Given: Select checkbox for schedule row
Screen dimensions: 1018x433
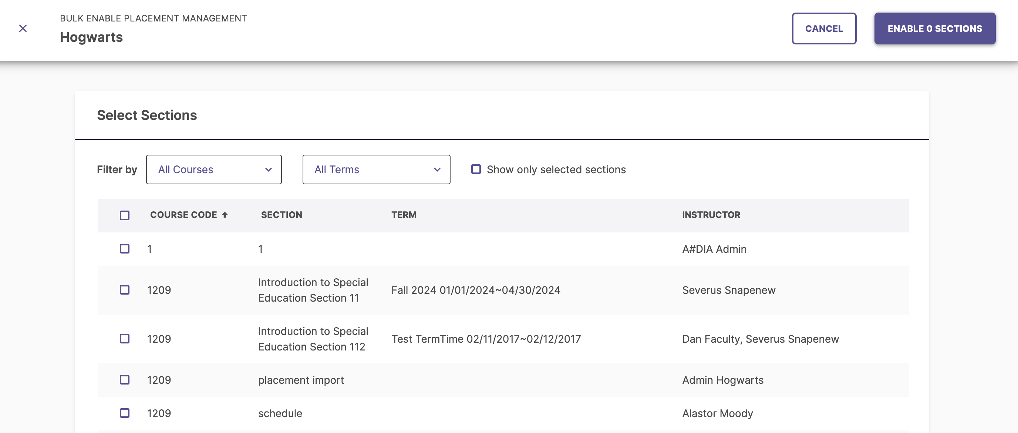Looking at the screenshot, I should [x=125, y=413].
